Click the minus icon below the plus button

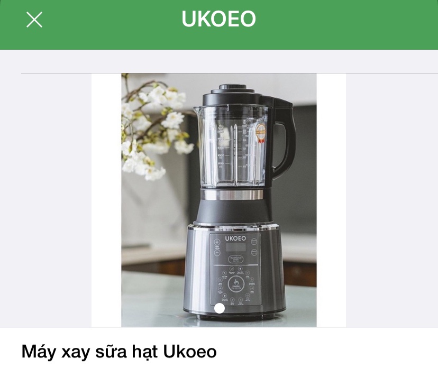[x=217, y=253]
